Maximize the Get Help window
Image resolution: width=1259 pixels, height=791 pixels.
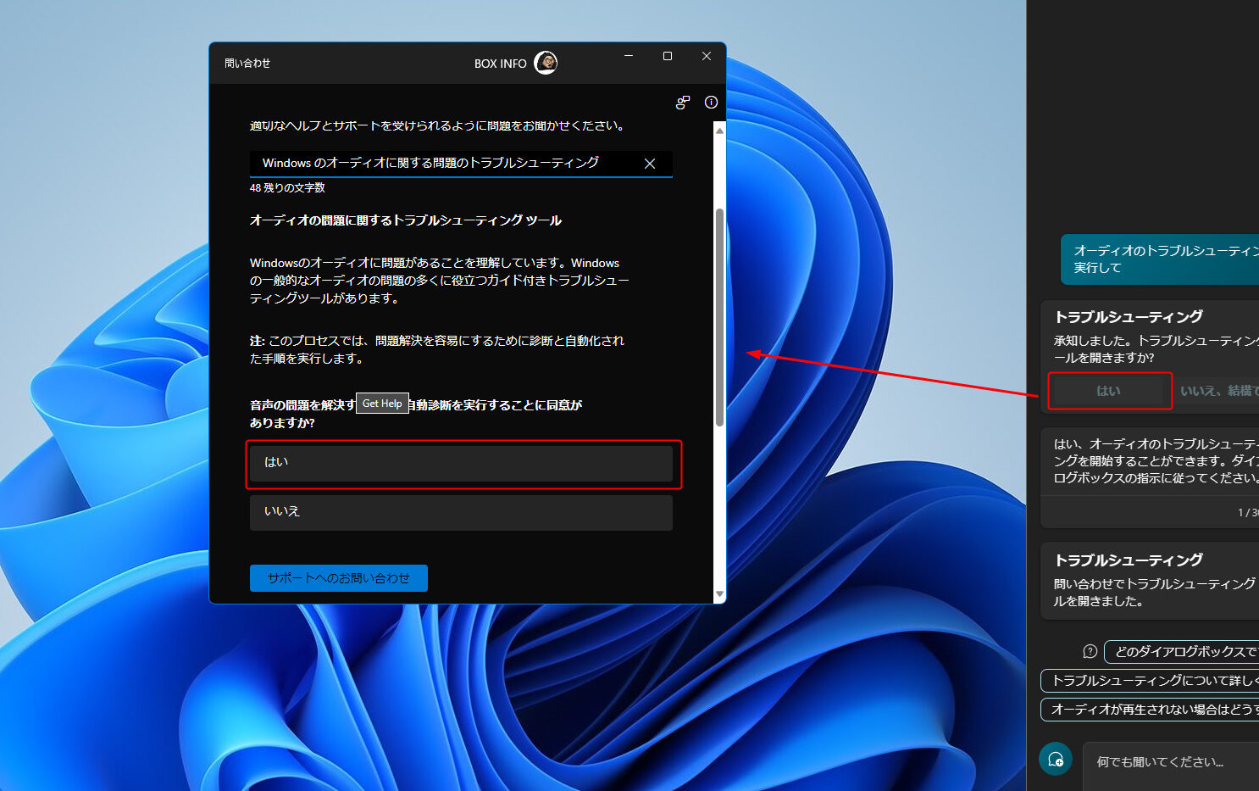pyautogui.click(x=668, y=56)
